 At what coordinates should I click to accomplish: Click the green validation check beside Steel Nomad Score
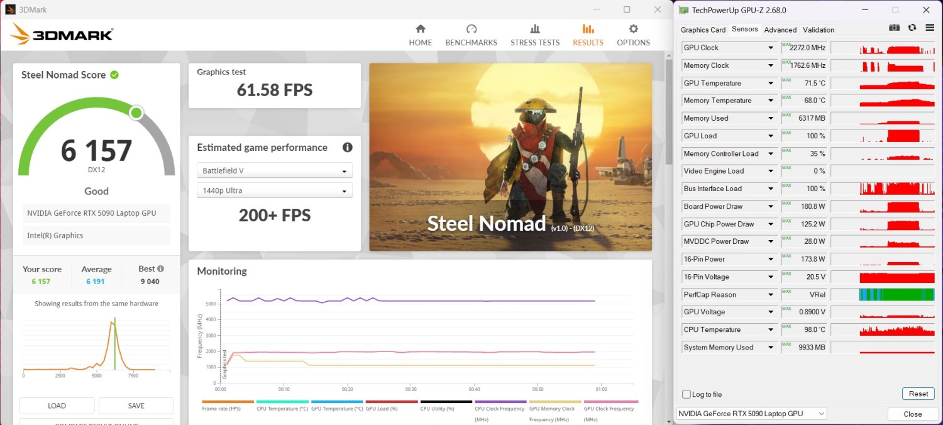tap(114, 75)
